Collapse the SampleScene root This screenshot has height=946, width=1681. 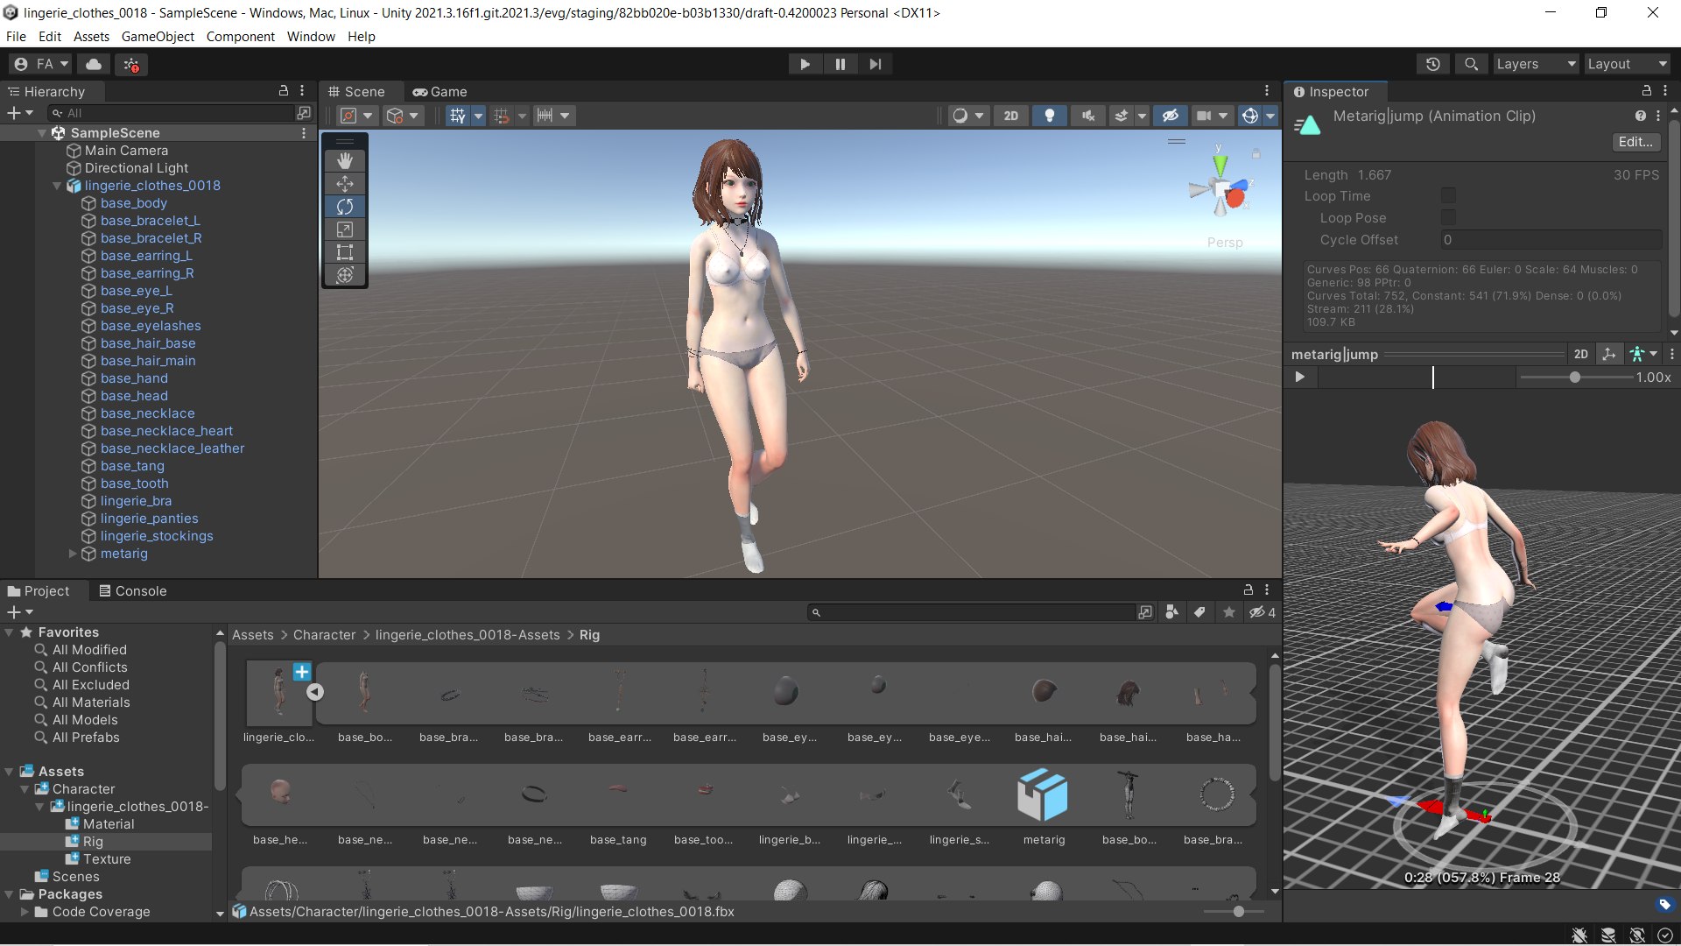[42, 133]
